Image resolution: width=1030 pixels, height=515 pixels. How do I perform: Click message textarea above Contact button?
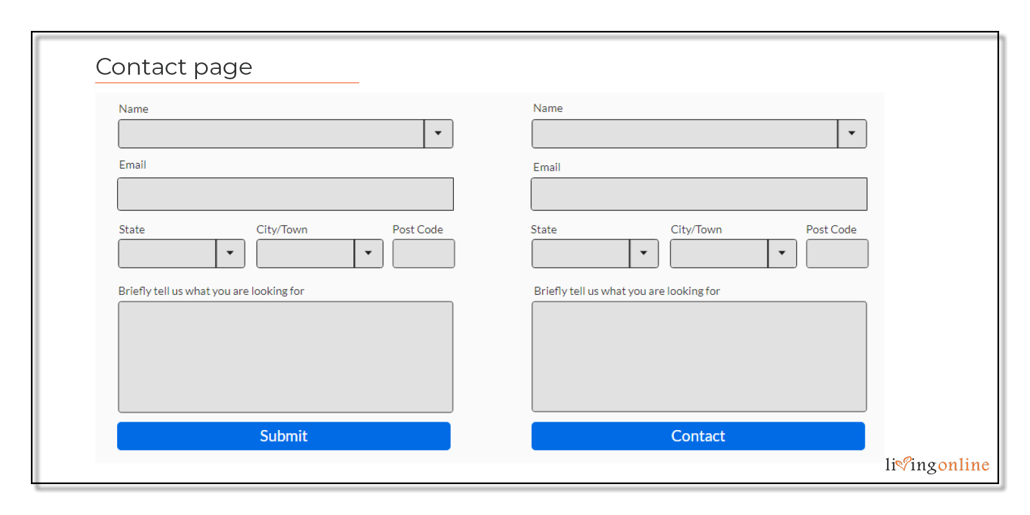699,357
